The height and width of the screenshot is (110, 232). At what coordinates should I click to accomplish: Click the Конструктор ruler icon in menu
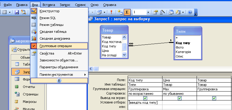(x=34, y=11)
